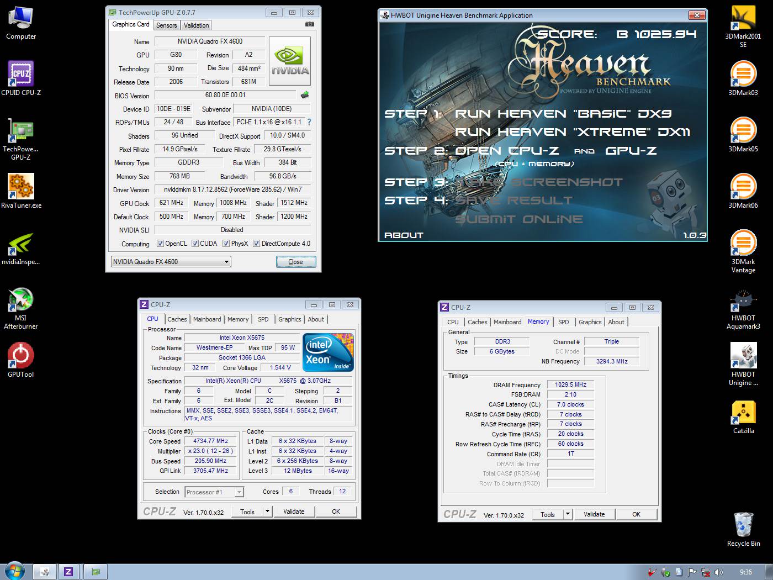Open Catzilla desktop shortcut
The width and height of the screenshot is (773, 580).
743,417
